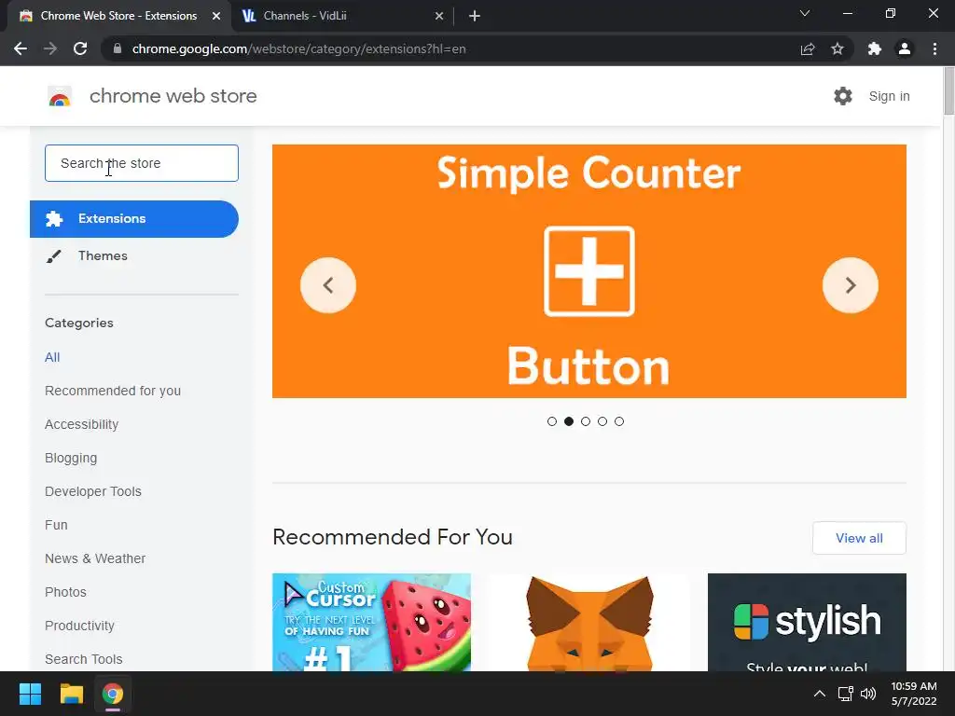
Task: Click the browser forward arrow
Action: [50, 48]
